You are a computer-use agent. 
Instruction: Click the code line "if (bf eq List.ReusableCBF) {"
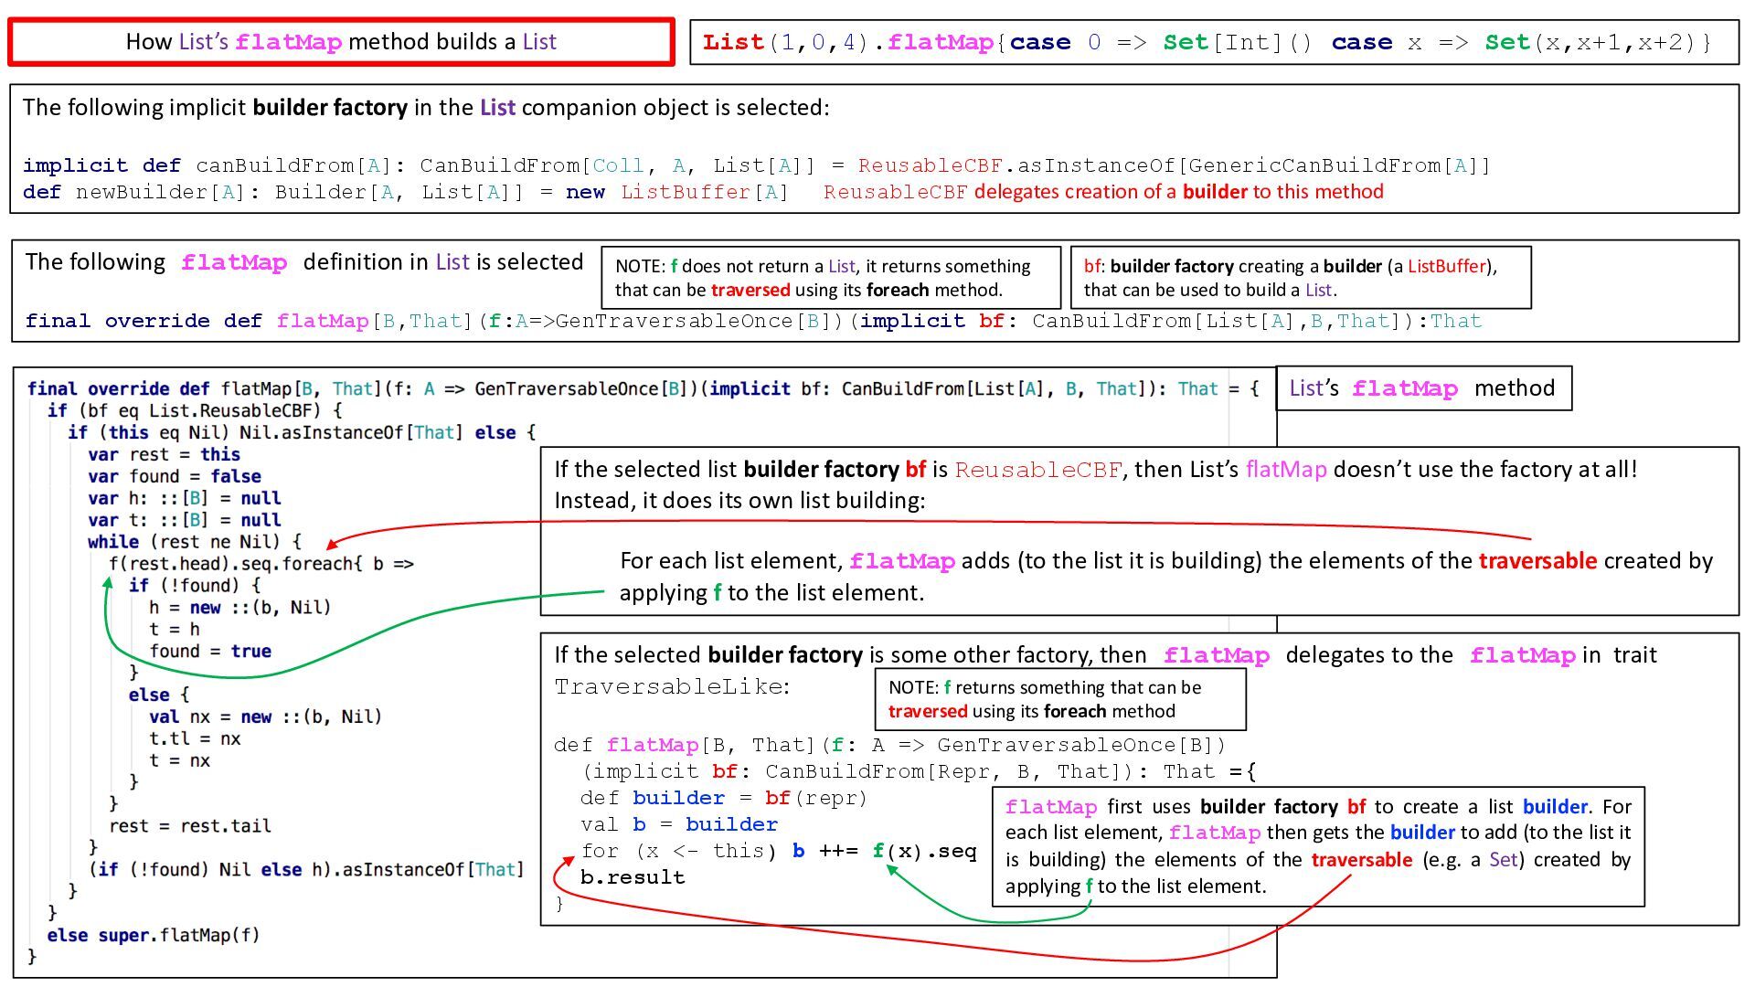point(195,410)
